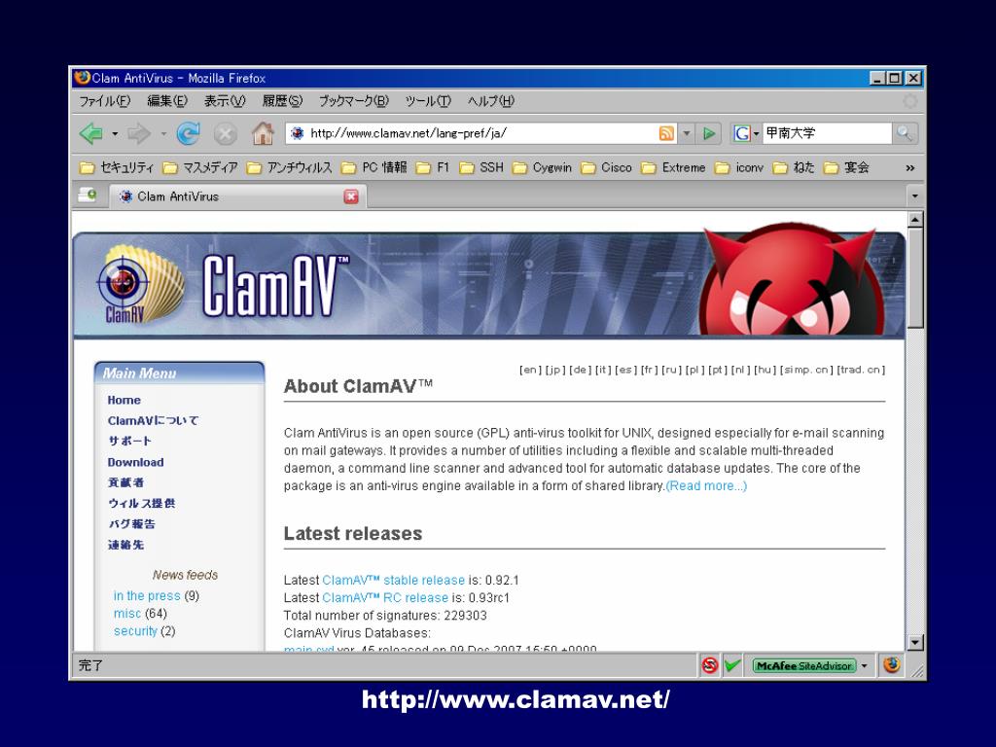Open the Back button history dropdown
Viewport: 996px width, 747px height.
(x=115, y=134)
